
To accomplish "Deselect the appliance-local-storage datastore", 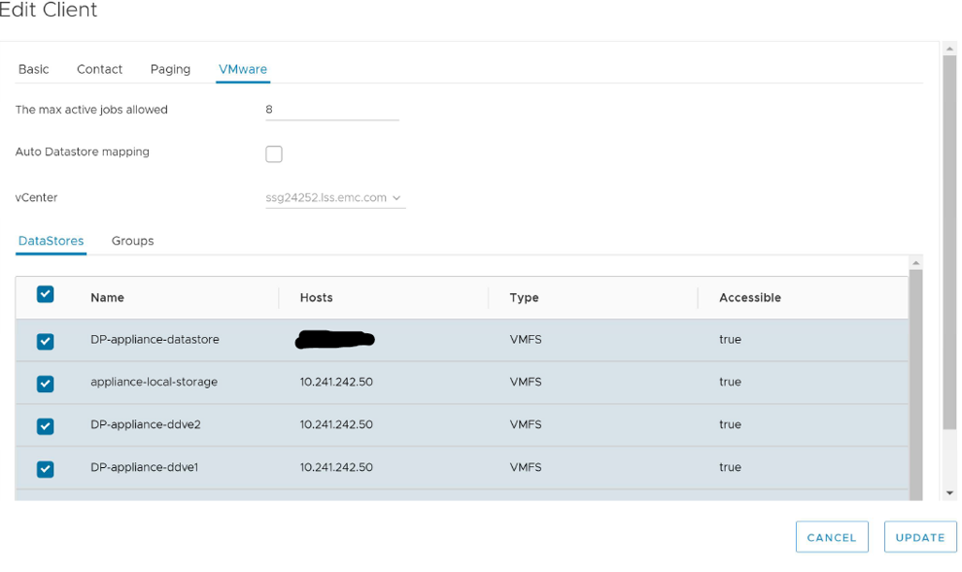I will pyautogui.click(x=45, y=382).
